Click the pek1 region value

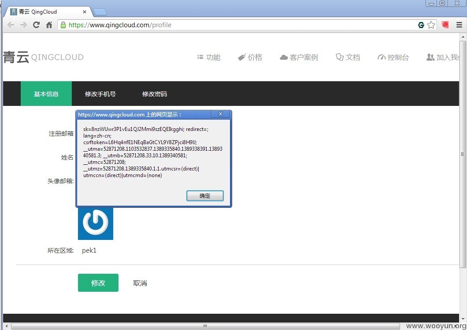point(89,250)
